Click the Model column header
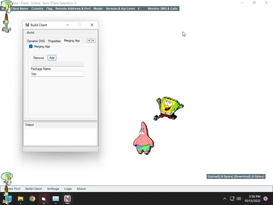 pyautogui.click(x=98, y=9)
